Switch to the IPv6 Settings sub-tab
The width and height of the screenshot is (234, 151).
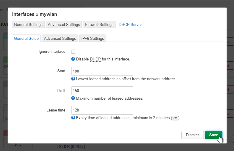(x=92, y=38)
